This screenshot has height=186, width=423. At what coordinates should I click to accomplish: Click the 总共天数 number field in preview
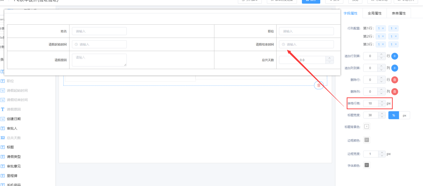pyautogui.click(x=302, y=60)
